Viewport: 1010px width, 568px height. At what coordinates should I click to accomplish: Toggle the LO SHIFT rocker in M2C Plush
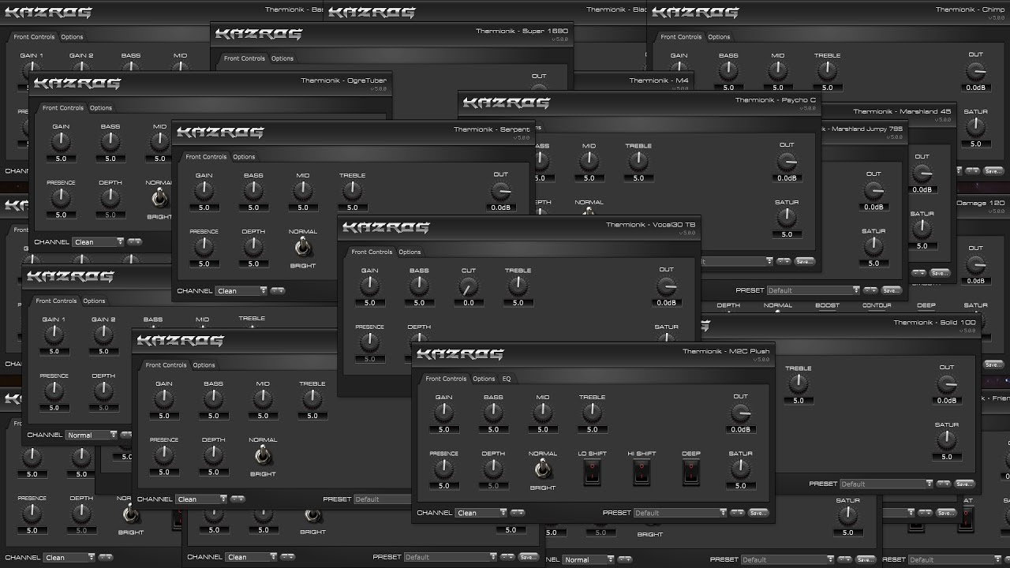click(x=593, y=473)
